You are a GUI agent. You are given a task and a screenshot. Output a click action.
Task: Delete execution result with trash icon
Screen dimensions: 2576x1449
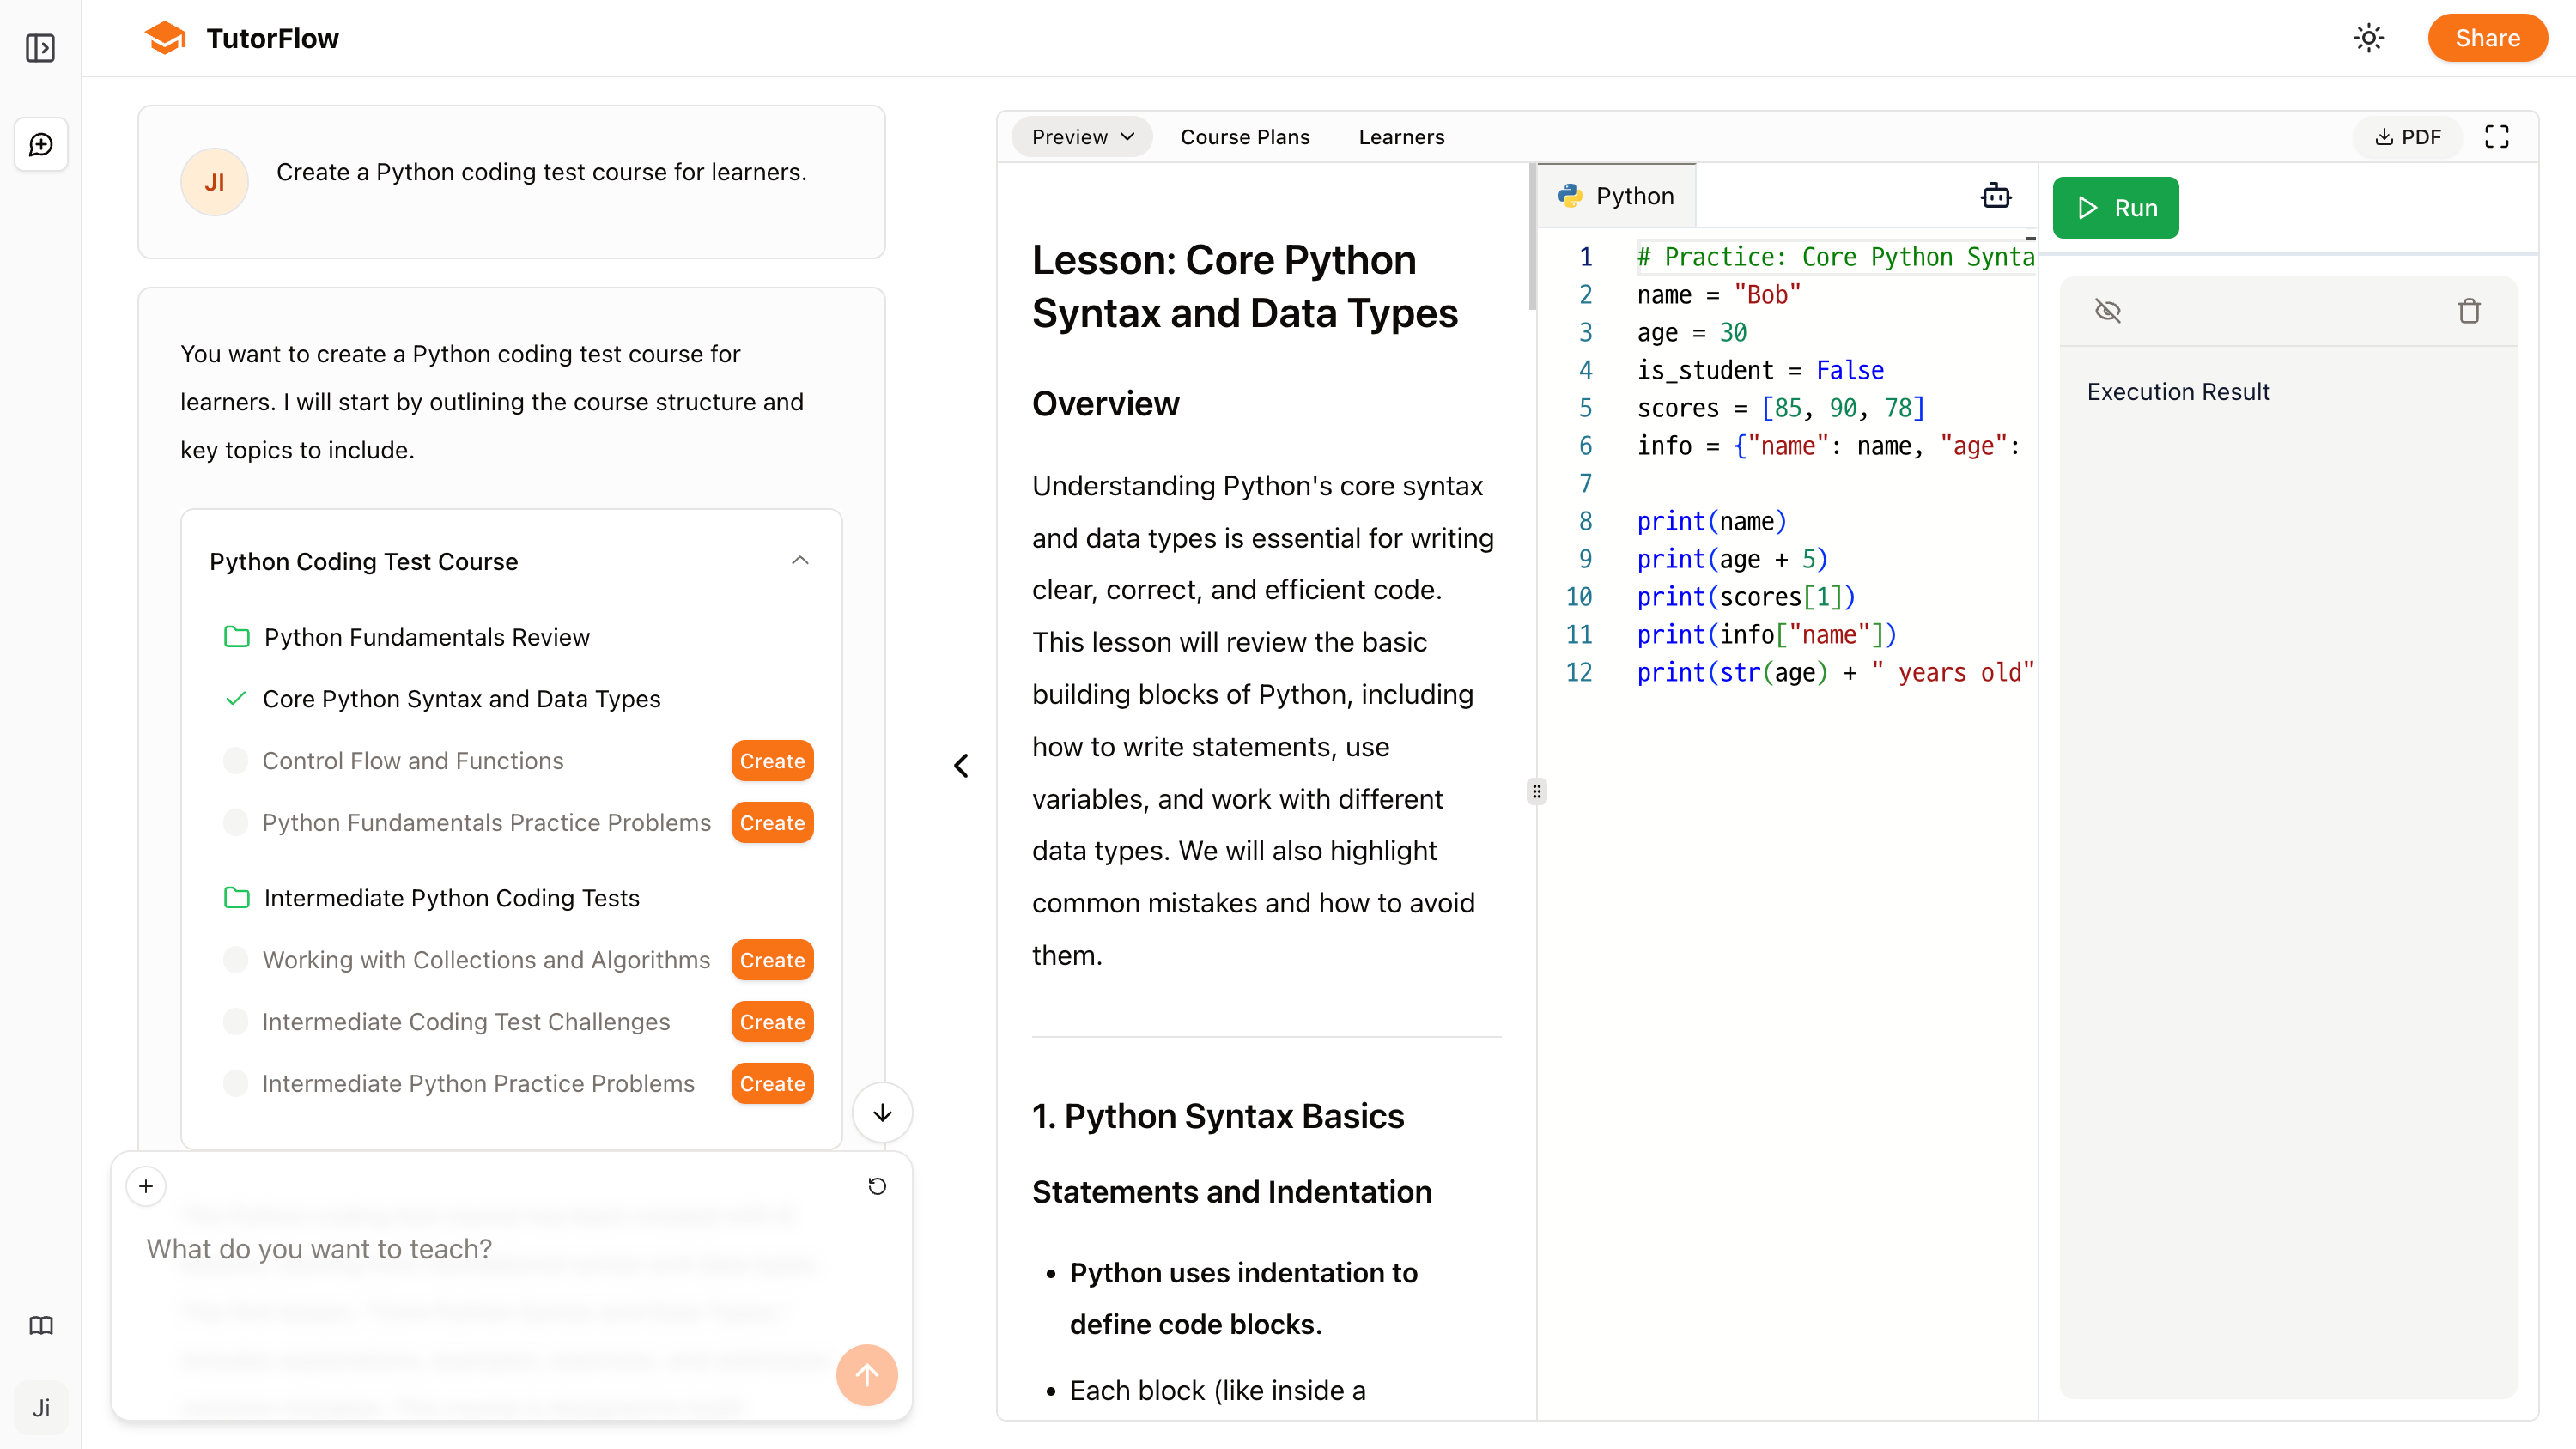[x=2469, y=311]
